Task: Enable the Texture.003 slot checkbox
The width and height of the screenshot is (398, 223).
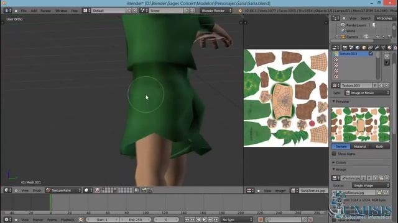Action: tap(371, 53)
